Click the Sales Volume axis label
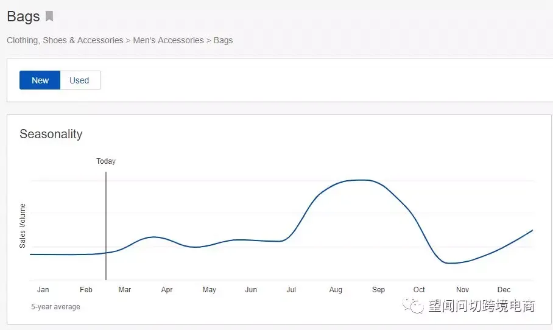This screenshot has width=553, height=330. pyautogui.click(x=22, y=226)
